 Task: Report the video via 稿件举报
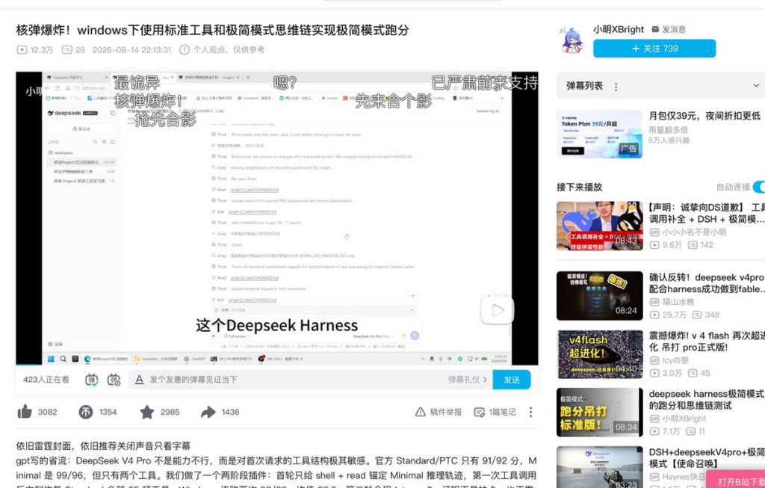(438, 412)
